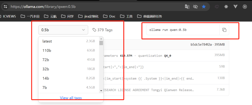Select the 14b tag option
The width and height of the screenshot is (252, 105).
click(69, 78)
